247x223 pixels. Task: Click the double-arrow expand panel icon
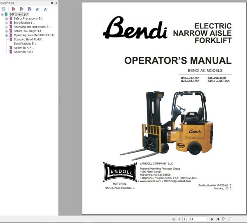pos(52,3)
